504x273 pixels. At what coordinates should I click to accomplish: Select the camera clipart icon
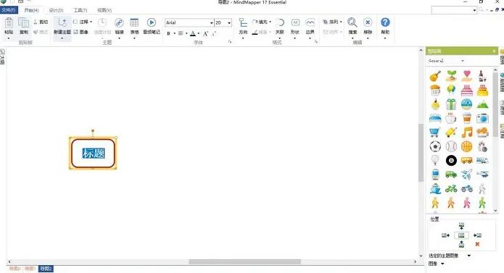482,118
